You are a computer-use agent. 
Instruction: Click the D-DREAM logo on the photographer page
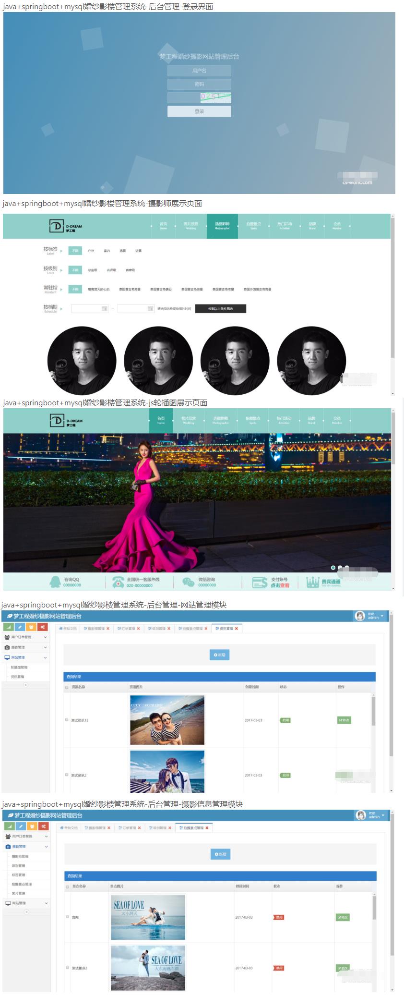[x=66, y=226]
